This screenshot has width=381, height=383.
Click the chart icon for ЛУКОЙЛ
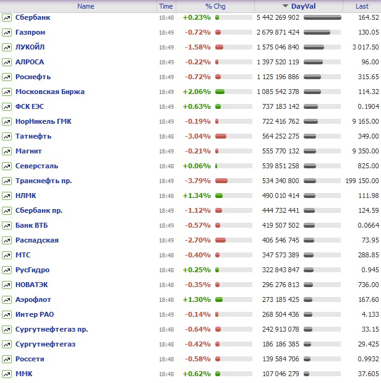pos(6,47)
